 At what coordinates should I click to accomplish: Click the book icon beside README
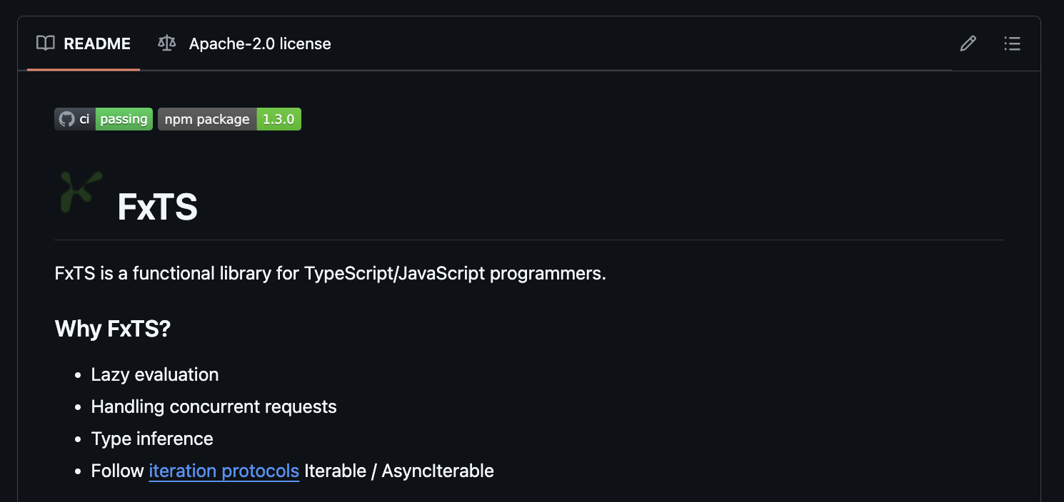click(46, 43)
